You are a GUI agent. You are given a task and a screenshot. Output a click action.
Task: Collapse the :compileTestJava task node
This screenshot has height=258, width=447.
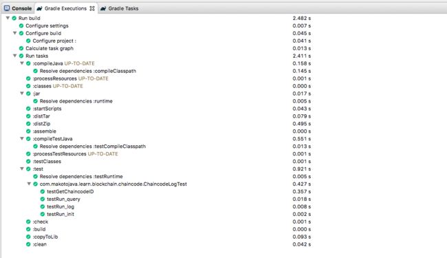pos(22,138)
